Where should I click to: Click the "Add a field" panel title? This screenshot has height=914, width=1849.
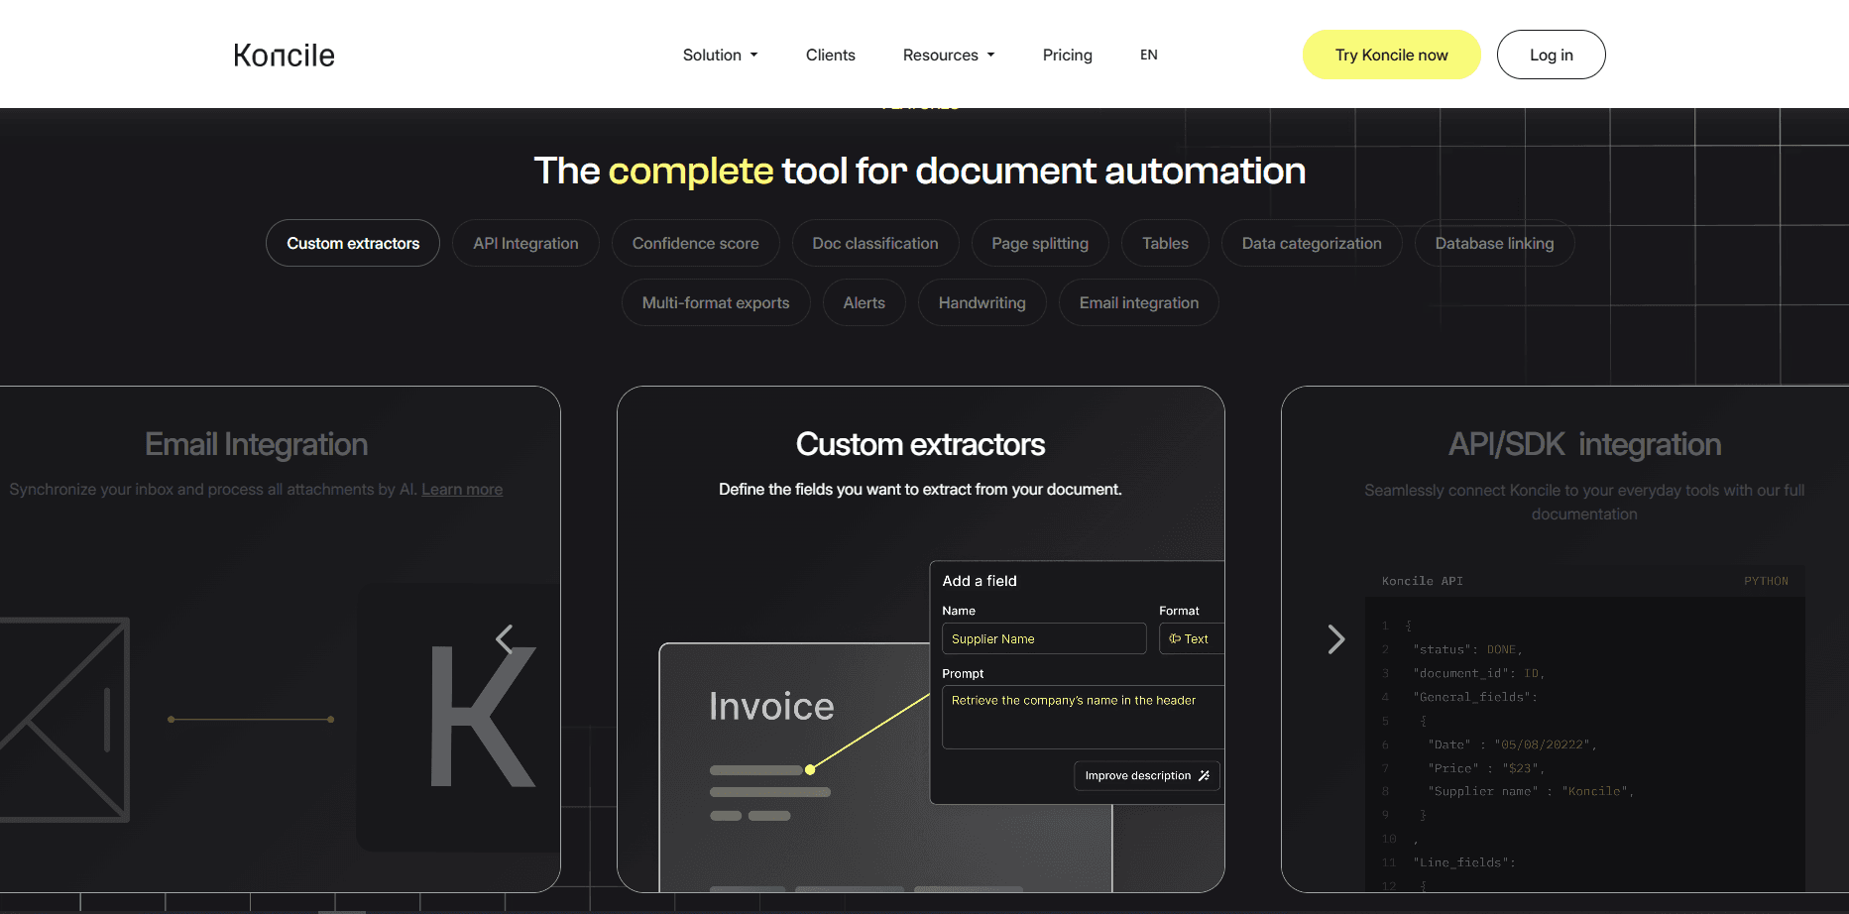coord(980,581)
